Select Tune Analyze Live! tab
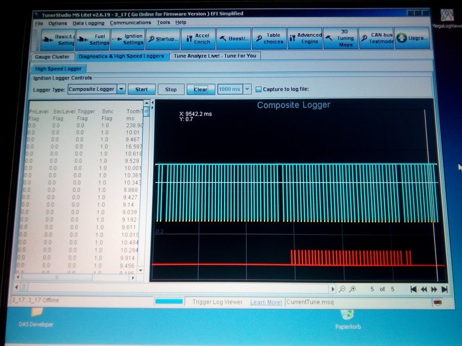The width and height of the screenshot is (462, 346). tap(216, 57)
